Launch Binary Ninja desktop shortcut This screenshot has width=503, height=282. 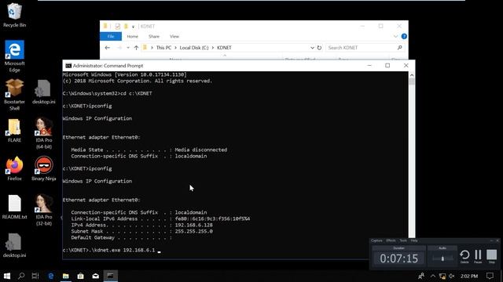click(44, 168)
